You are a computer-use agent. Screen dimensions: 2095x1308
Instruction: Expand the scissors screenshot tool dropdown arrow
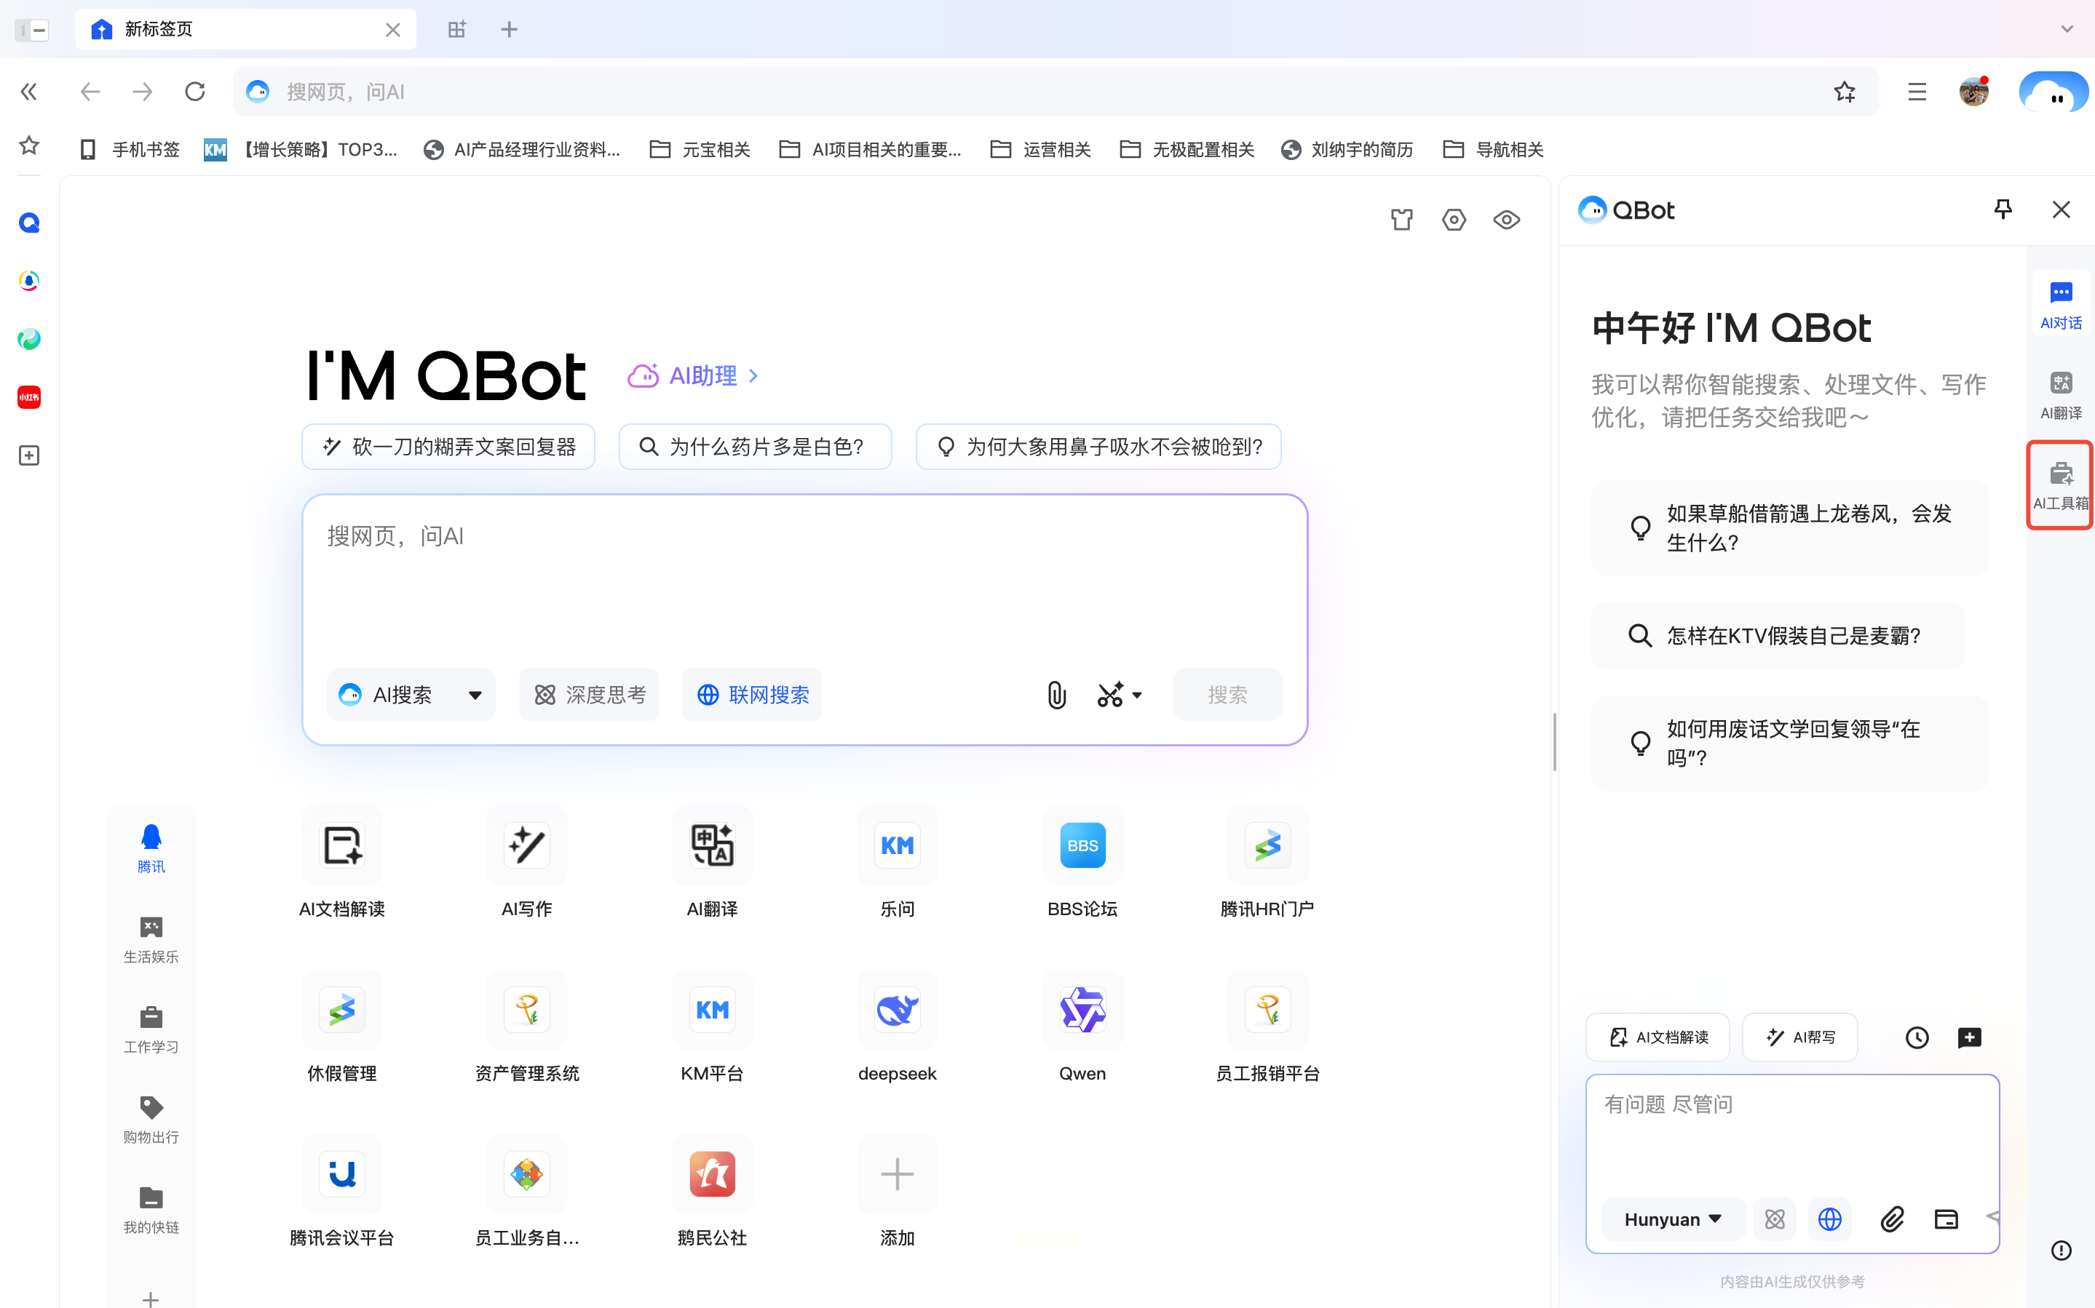coord(1137,695)
